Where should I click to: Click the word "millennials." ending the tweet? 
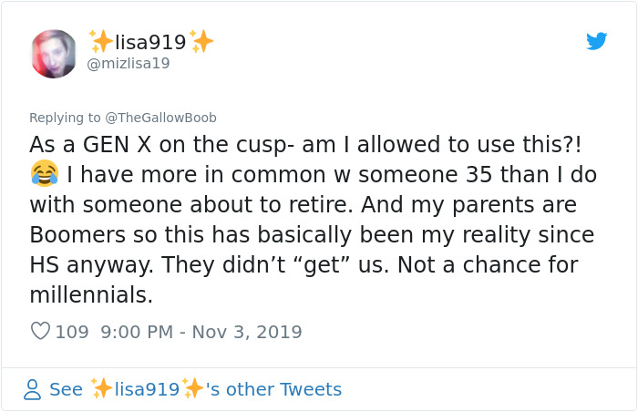point(90,295)
